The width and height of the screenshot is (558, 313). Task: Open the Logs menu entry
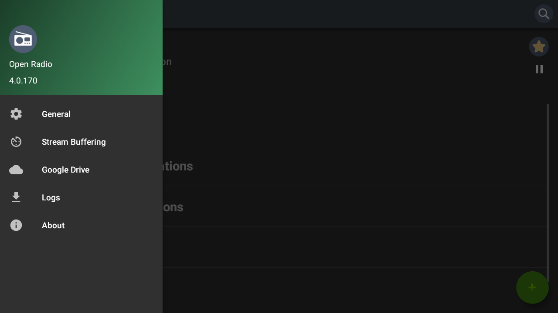[x=51, y=197]
